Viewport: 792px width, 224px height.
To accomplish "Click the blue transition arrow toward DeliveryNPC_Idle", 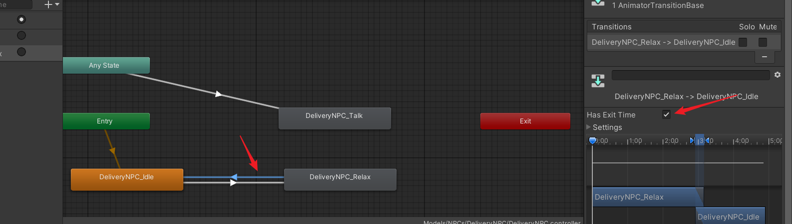I will click(233, 177).
